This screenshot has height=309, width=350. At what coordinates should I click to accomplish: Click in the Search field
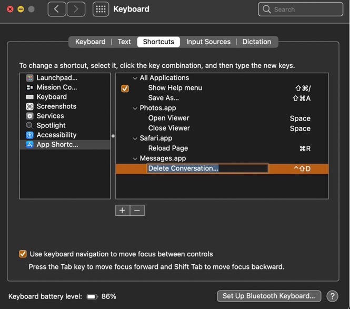tap(301, 9)
